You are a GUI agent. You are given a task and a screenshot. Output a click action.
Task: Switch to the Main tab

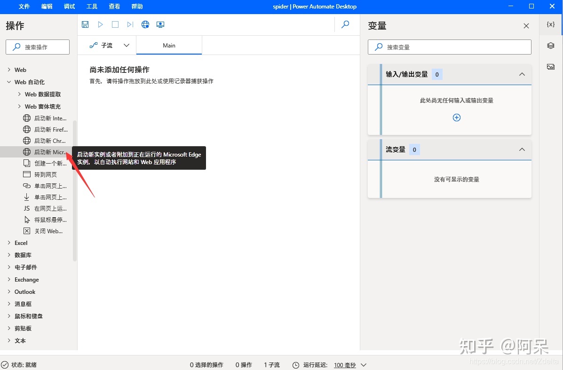(x=169, y=45)
